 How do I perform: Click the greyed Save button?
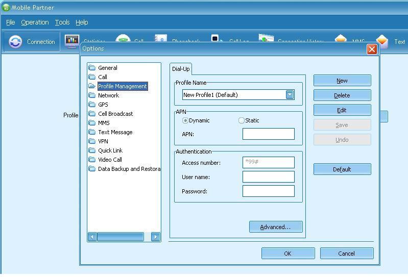click(x=342, y=125)
